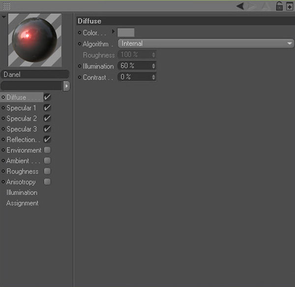Open the Illumination page in list
The image size is (295, 287).
[x=22, y=193]
